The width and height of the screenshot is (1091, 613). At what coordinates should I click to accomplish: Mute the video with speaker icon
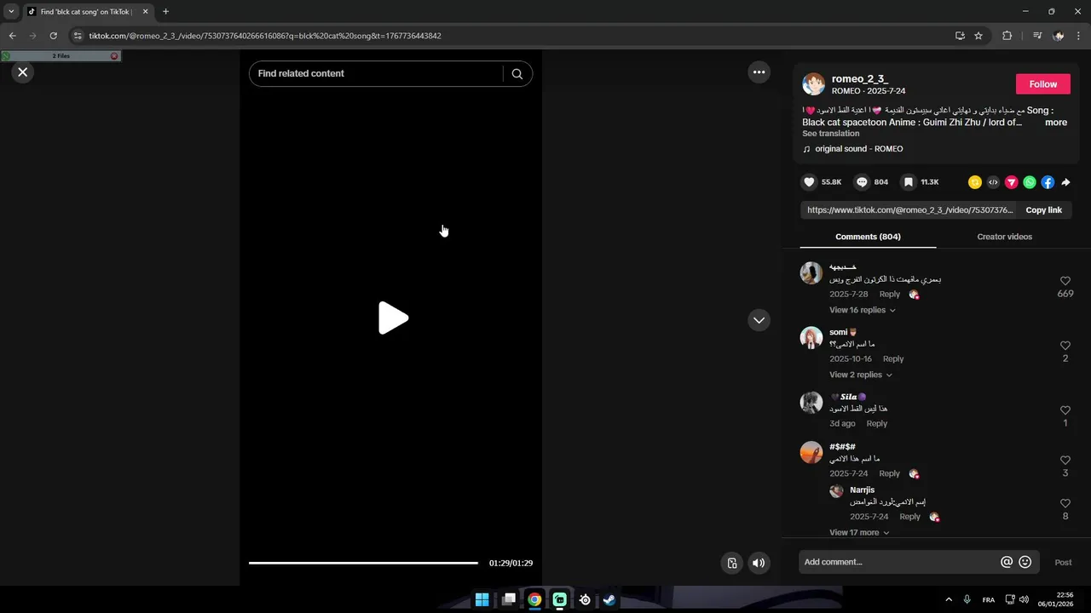[x=759, y=563]
